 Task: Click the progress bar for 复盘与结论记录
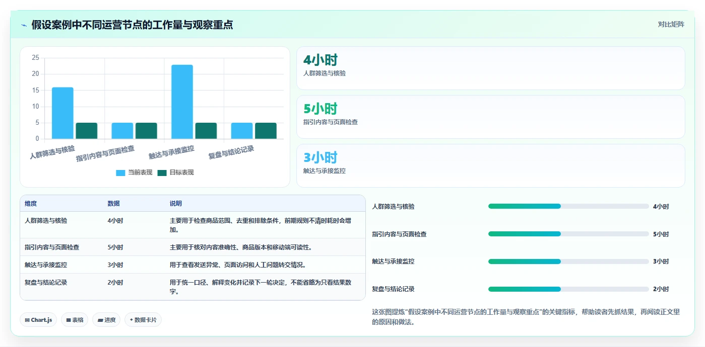tap(568, 289)
